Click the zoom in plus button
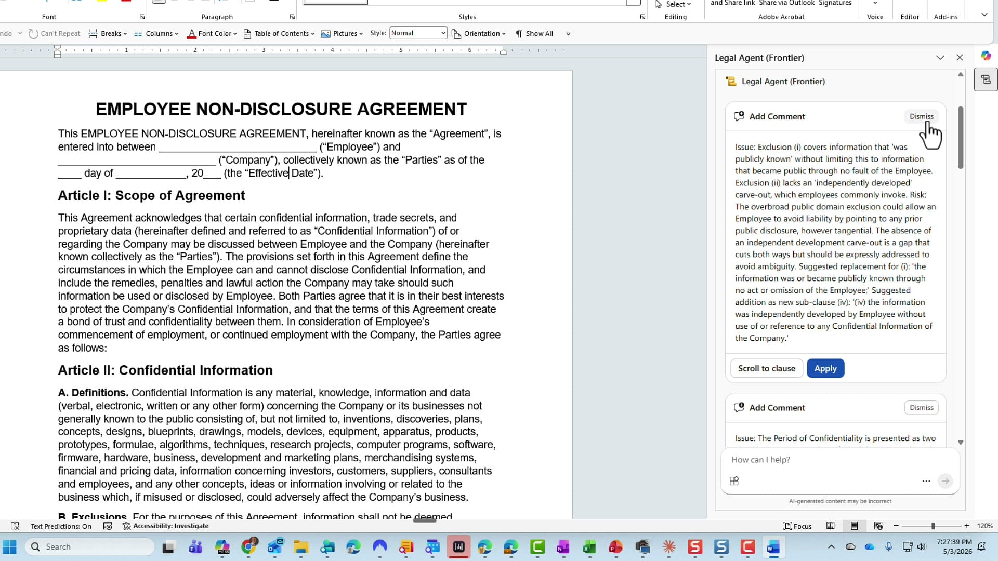The image size is (998, 561). pyautogui.click(x=966, y=526)
